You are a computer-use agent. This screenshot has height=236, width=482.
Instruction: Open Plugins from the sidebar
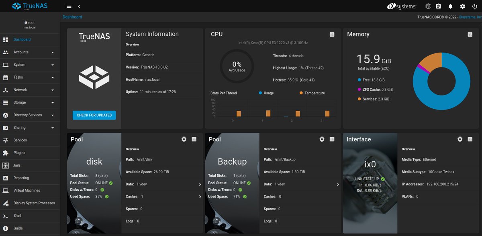pos(30,153)
